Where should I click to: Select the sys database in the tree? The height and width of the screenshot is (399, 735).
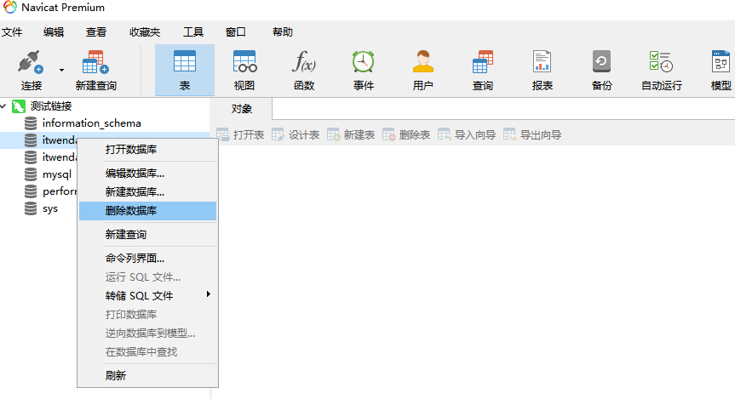(x=50, y=208)
